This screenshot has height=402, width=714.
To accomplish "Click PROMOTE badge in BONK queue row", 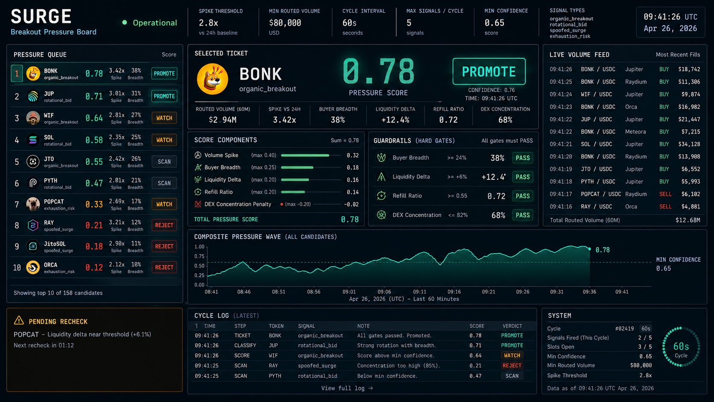I will point(164,73).
